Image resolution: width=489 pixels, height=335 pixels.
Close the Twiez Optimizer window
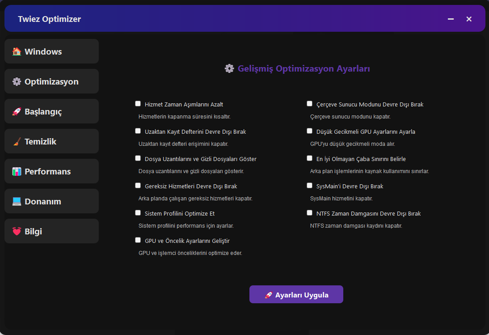[x=469, y=19]
